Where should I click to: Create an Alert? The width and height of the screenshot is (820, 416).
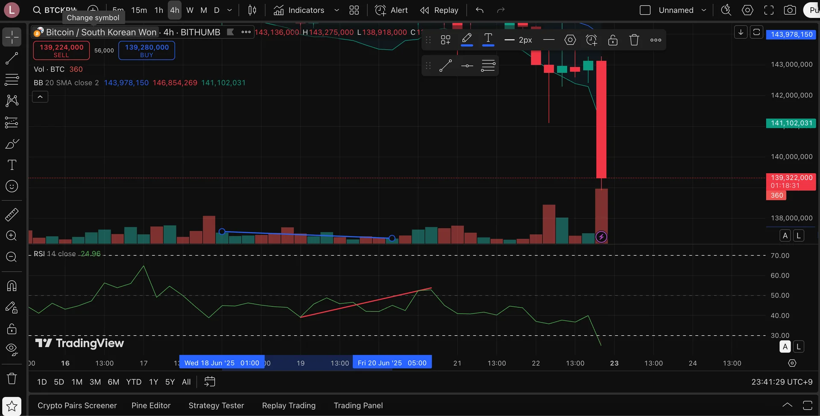(391, 10)
